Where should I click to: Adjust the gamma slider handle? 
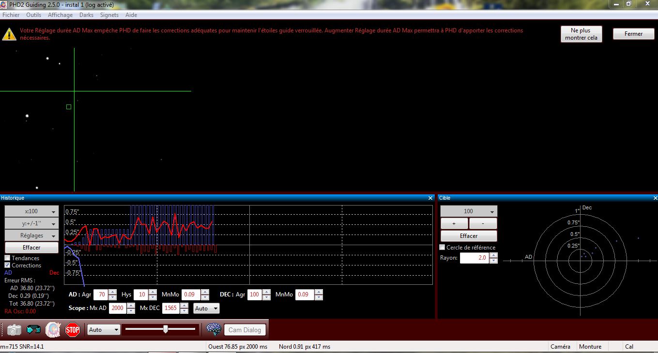point(166,329)
